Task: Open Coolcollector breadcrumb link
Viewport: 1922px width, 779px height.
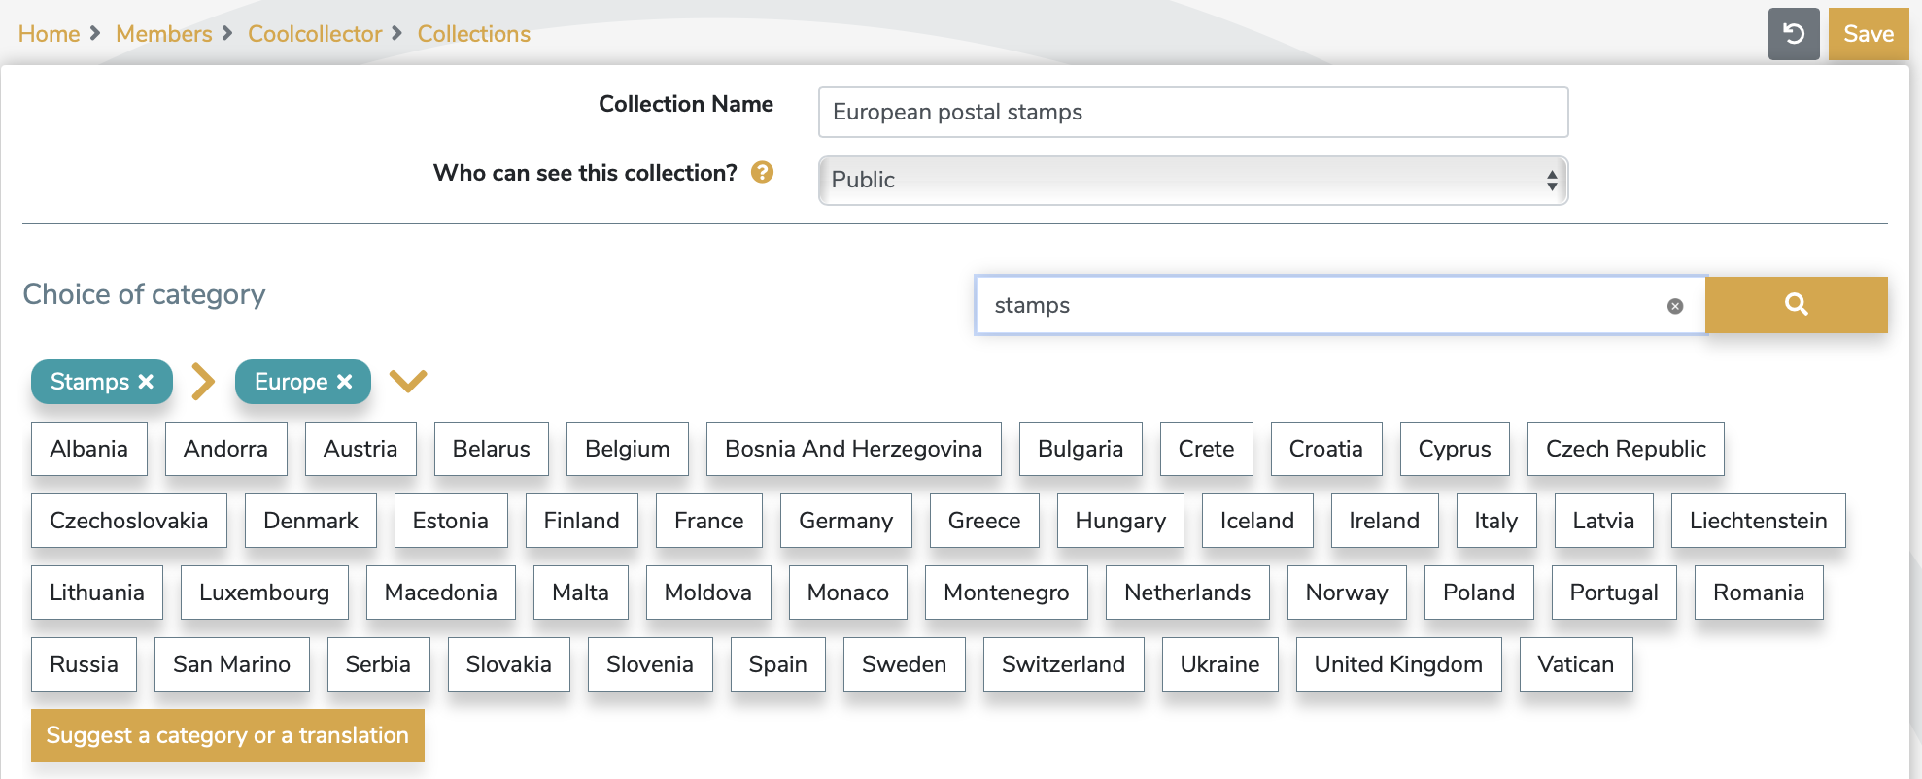Action: pos(315,34)
